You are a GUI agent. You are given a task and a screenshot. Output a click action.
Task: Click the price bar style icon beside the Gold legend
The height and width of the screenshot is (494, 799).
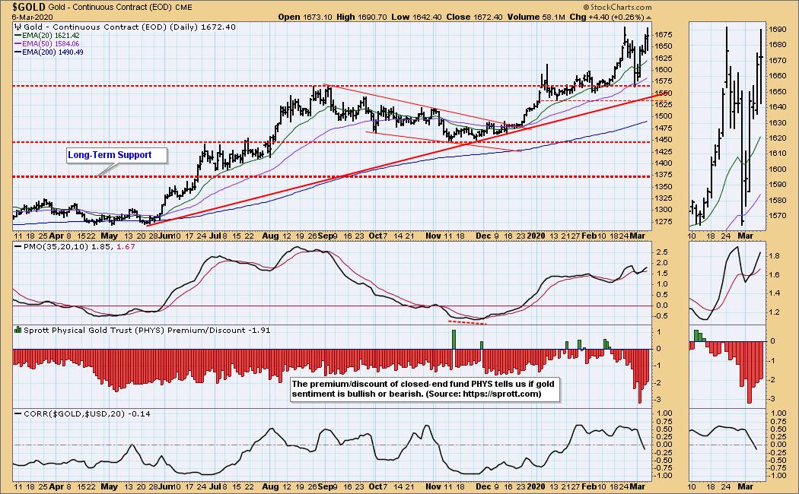click(x=18, y=27)
